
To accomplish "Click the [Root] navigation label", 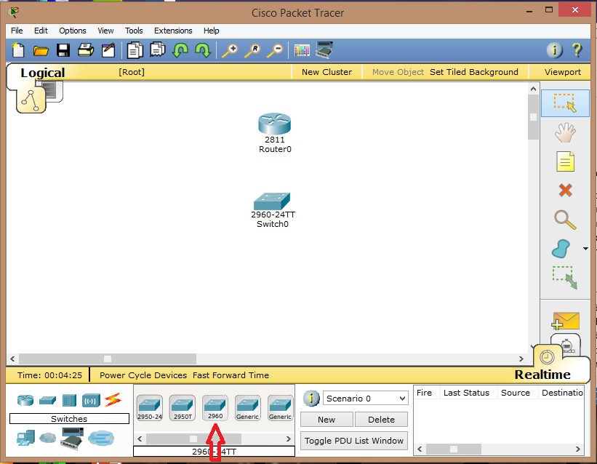I will [x=132, y=72].
